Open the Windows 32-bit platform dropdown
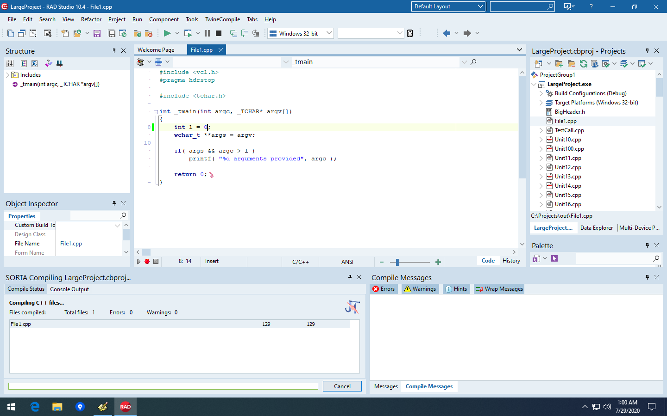667x416 pixels. point(329,33)
